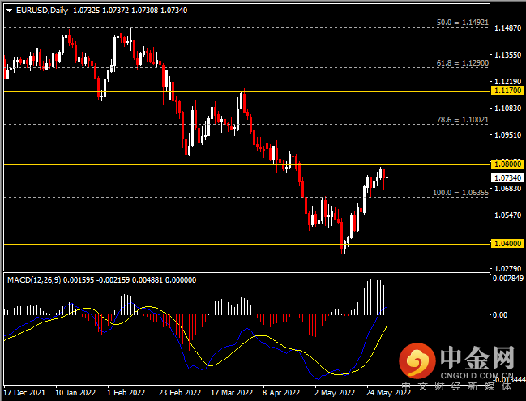Click the MACD(12,26,9) indicator label
526x401 pixels.
point(34,280)
